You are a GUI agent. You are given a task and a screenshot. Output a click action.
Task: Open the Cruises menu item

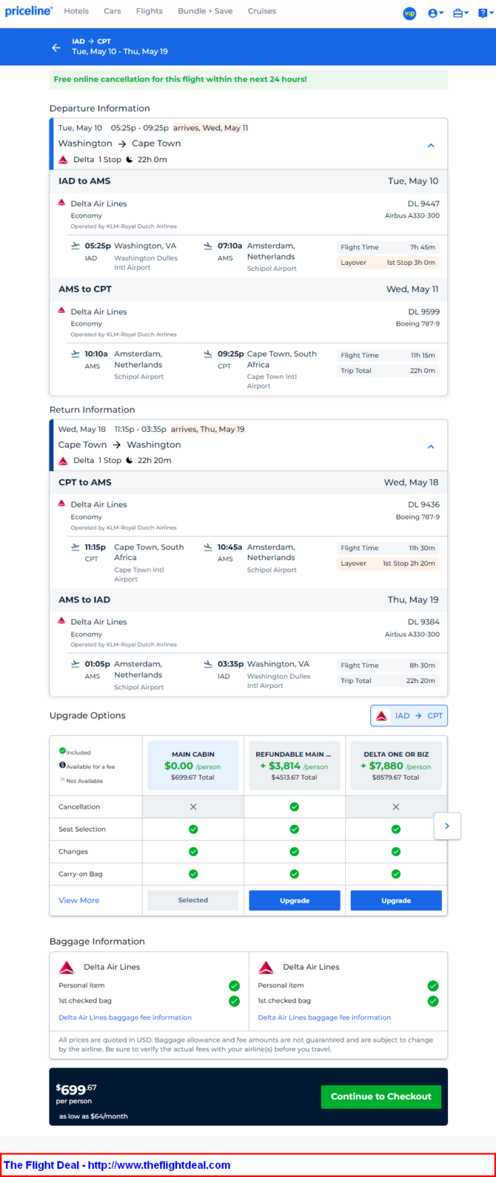coord(262,11)
